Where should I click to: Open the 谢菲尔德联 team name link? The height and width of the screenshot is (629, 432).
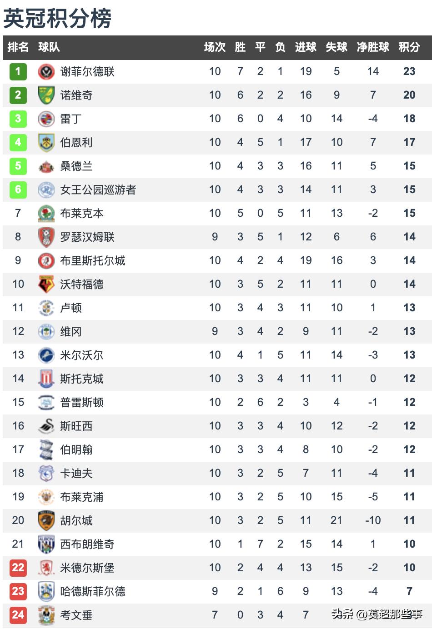[x=87, y=71]
